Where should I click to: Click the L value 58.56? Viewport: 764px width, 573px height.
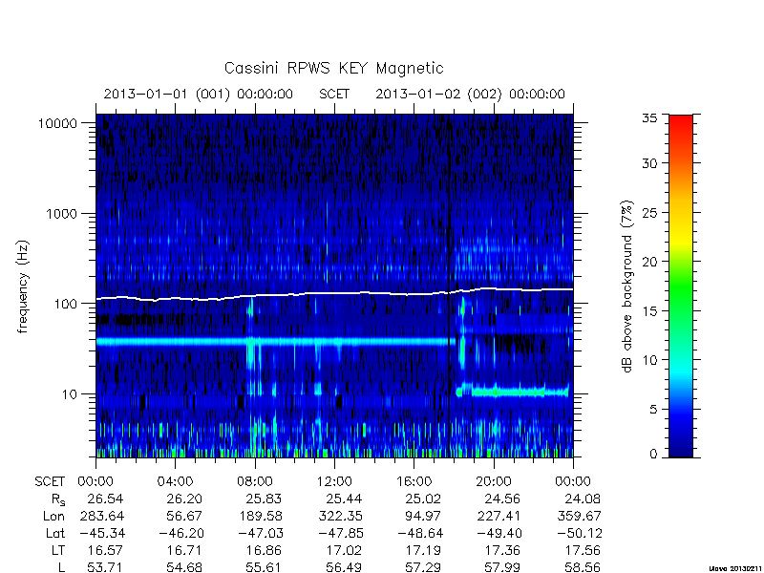click(x=583, y=567)
